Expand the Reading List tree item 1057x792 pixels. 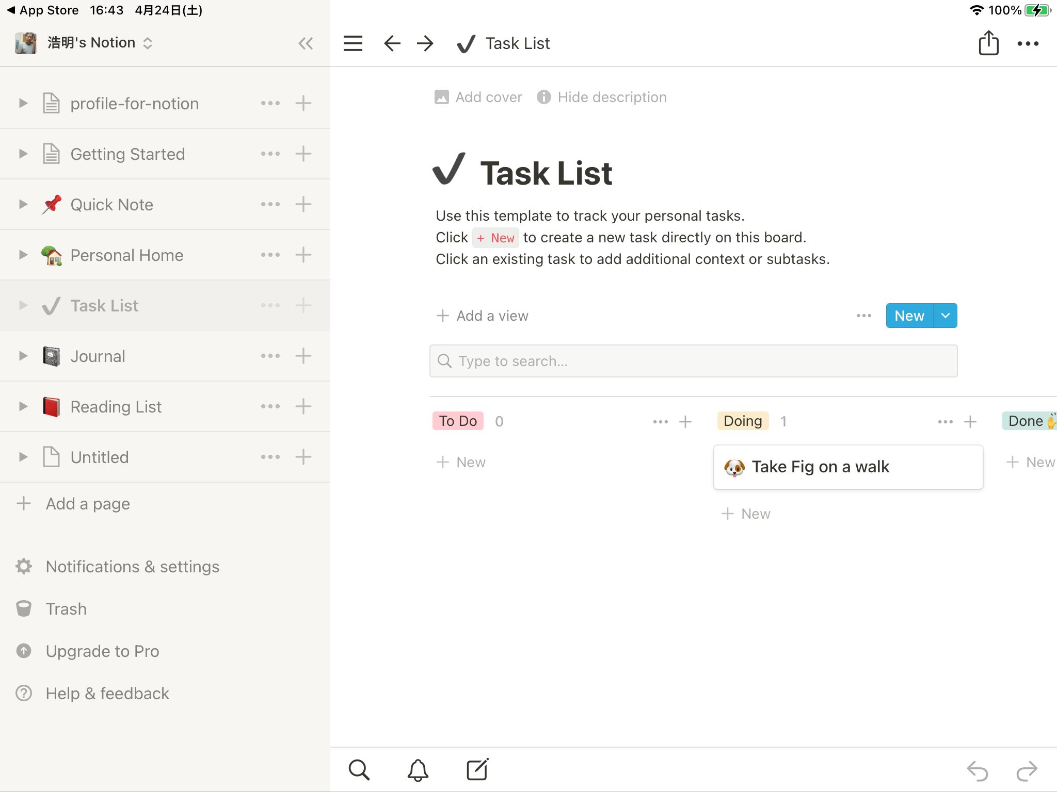point(23,406)
